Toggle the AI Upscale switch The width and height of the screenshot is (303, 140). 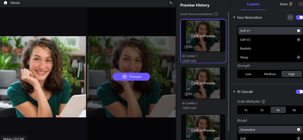pyautogui.click(x=299, y=92)
